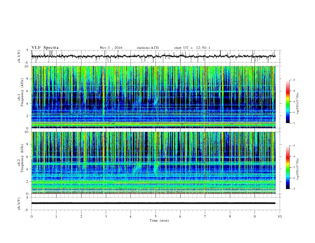Click the ch.3 flat waveform trace
Screen dimensions: 315x243
(x=153, y=203)
